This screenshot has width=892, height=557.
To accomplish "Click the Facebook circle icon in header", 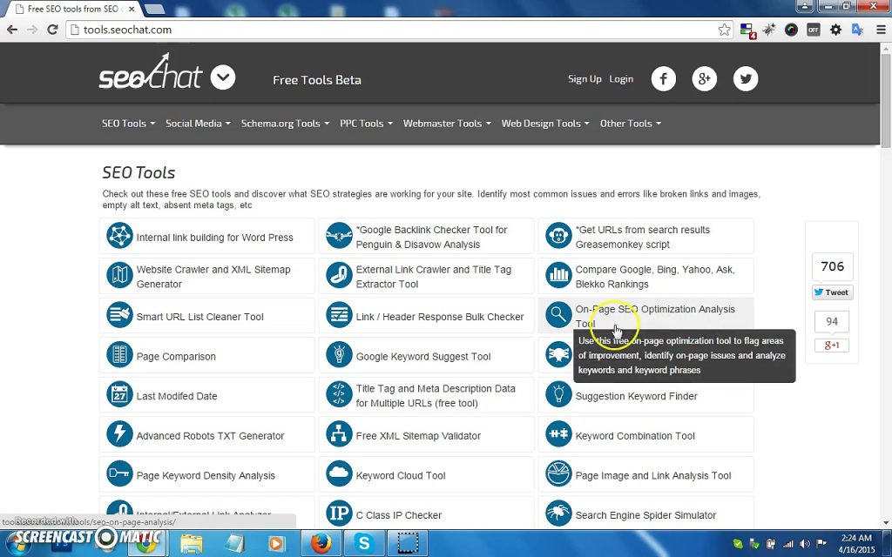I will (x=663, y=79).
